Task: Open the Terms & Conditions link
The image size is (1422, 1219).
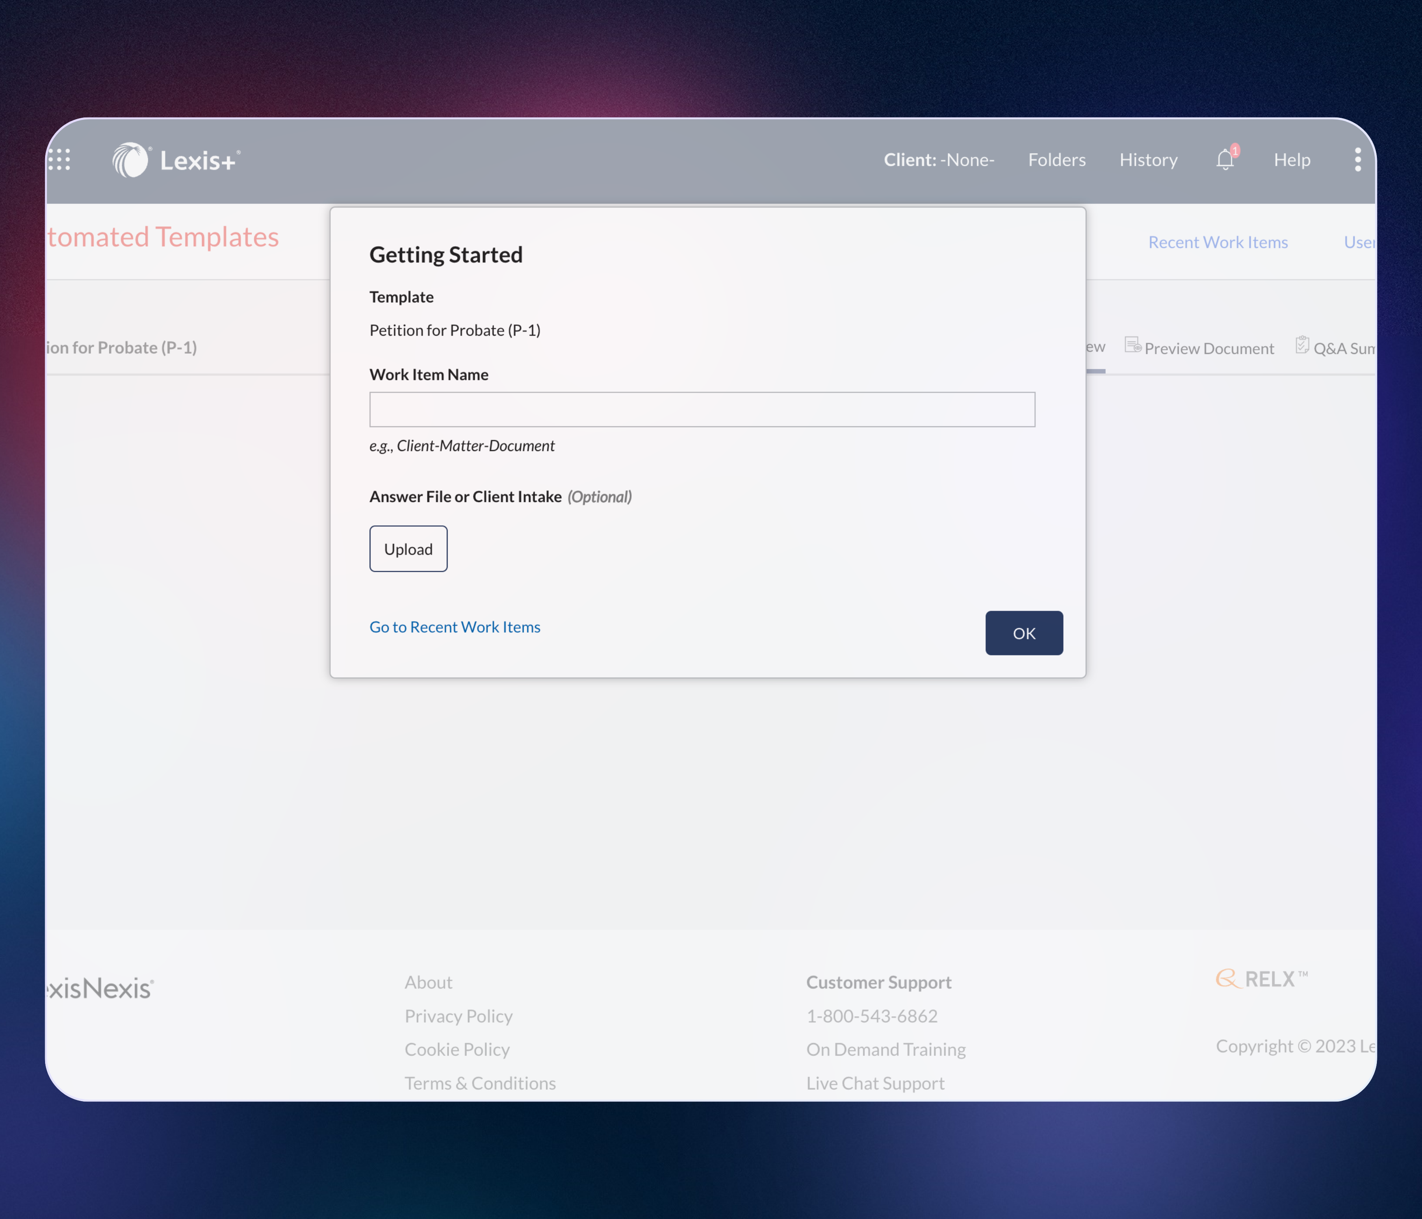Action: click(480, 1083)
